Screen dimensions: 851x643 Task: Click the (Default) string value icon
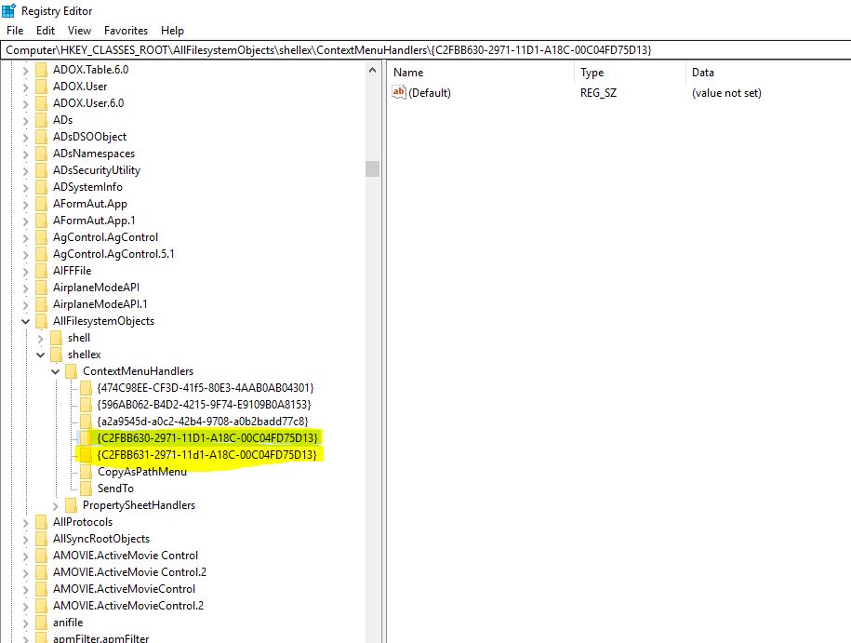[x=399, y=93]
